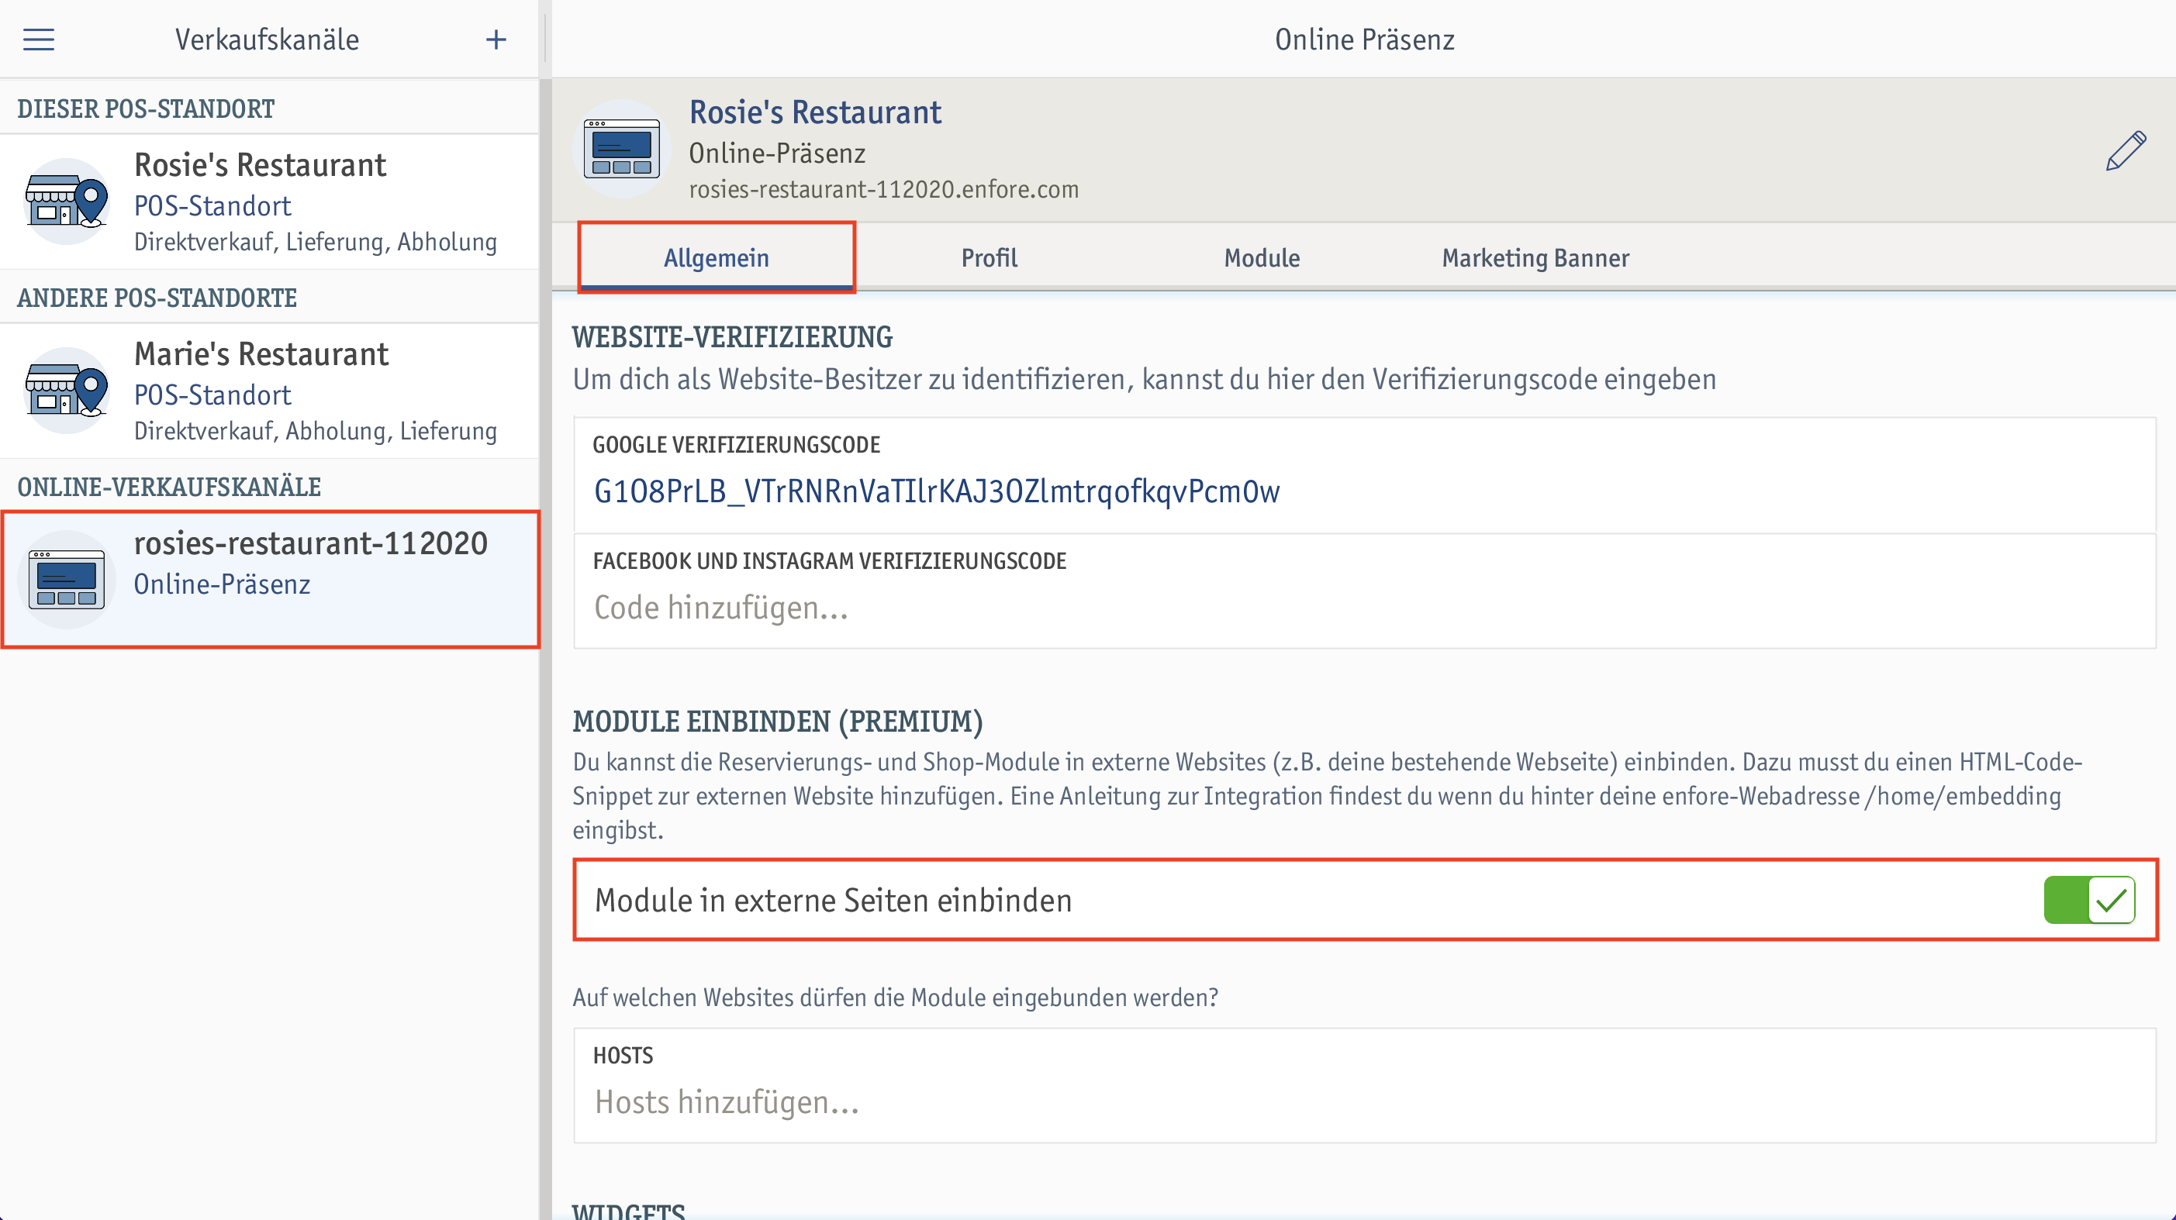Select Marie's Restaurant POS-Standort entry
The width and height of the screenshot is (2176, 1220).
tap(269, 391)
